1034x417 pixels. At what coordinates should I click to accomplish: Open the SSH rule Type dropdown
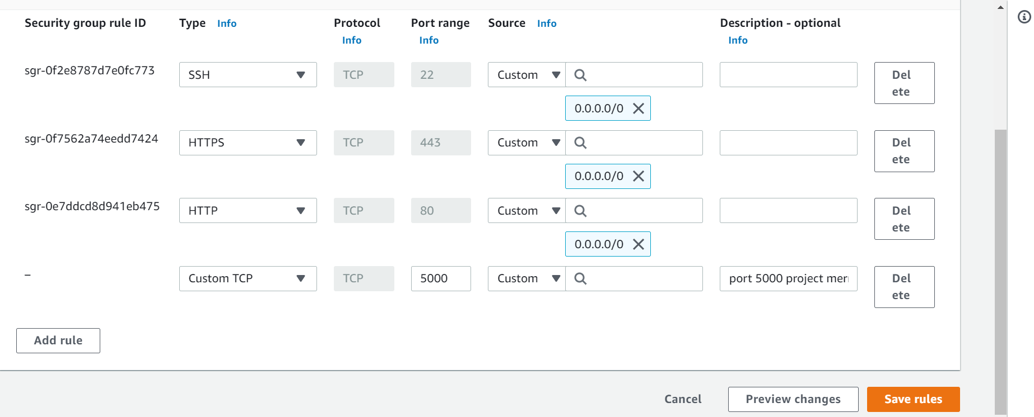coord(248,74)
